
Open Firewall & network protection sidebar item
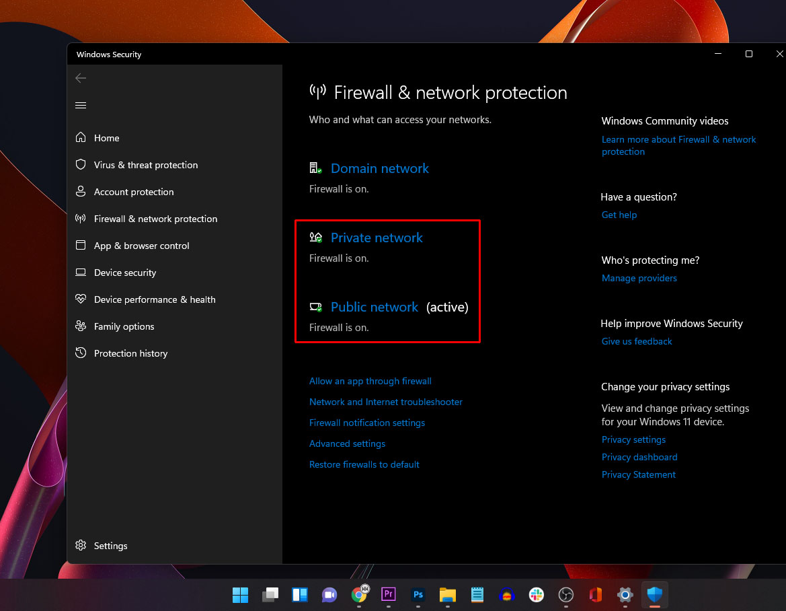pos(155,219)
